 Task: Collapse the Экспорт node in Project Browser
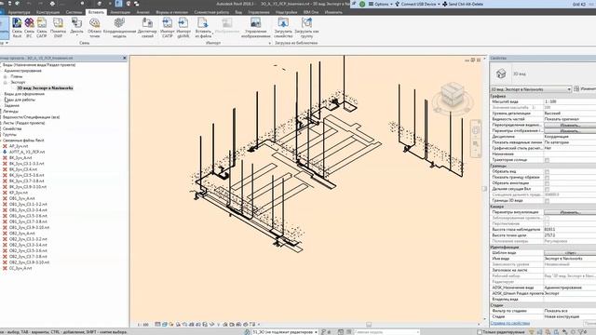(6, 82)
